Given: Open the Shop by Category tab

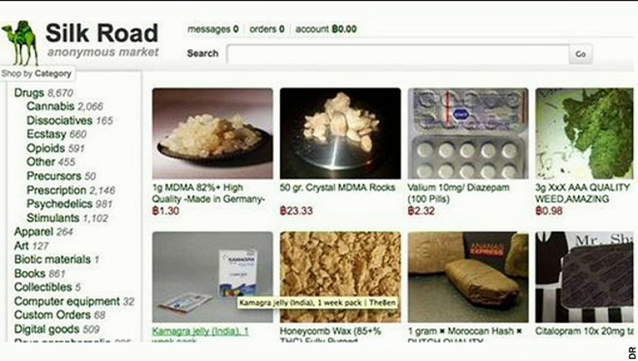Looking at the screenshot, I should coord(37,74).
